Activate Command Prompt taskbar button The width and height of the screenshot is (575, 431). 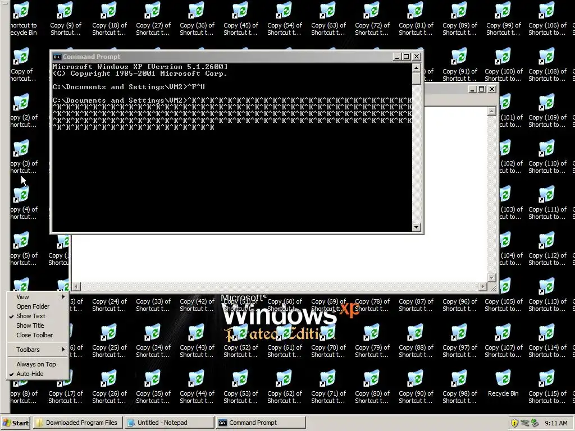coord(261,423)
